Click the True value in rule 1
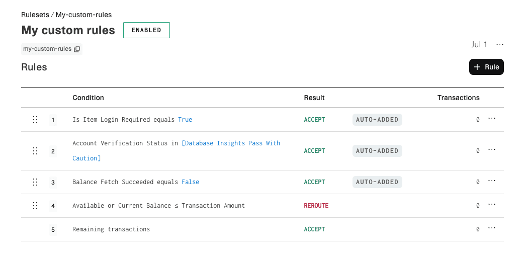The width and height of the screenshot is (528, 259). click(x=185, y=120)
